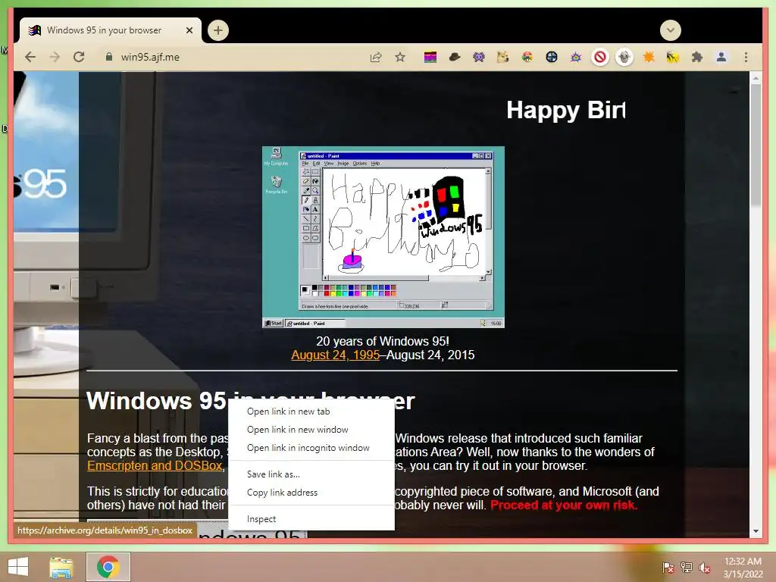This screenshot has height=582, width=776.
Task: Click the Chrome taskbar icon
Action: [x=108, y=567]
